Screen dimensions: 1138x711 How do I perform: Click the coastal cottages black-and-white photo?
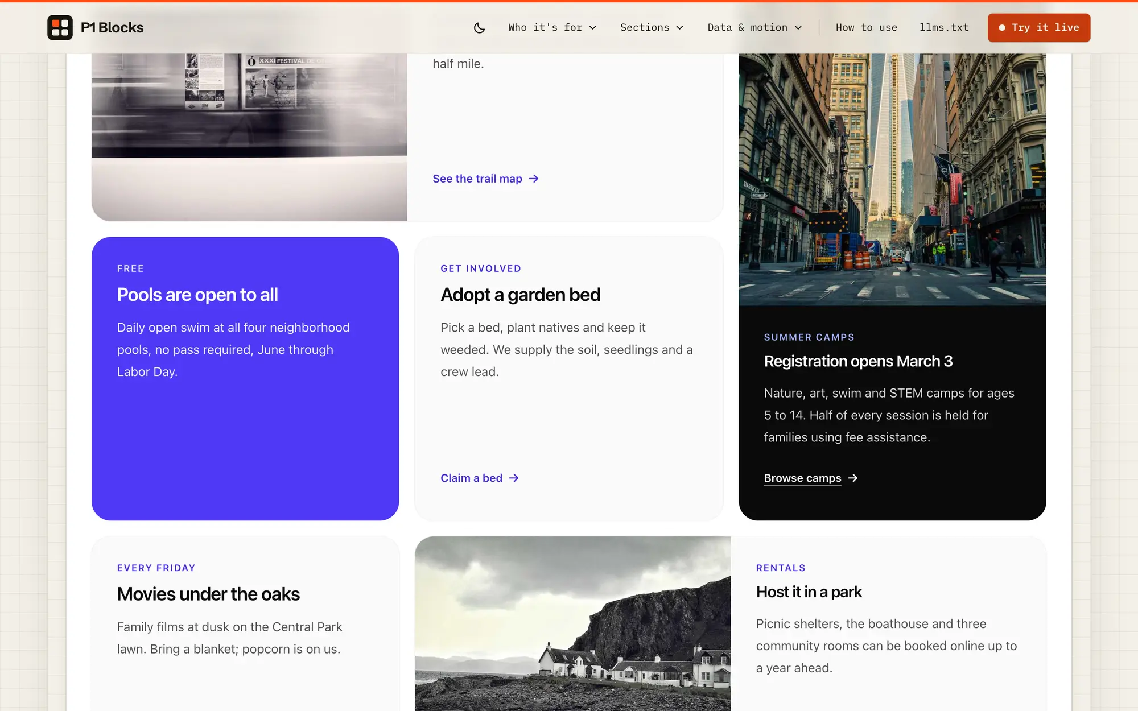pos(572,623)
